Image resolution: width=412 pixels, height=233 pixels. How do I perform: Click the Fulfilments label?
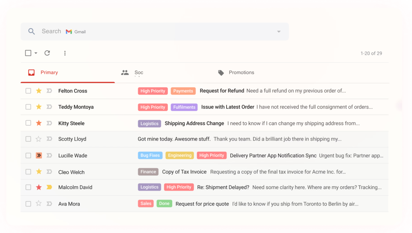pos(184,107)
